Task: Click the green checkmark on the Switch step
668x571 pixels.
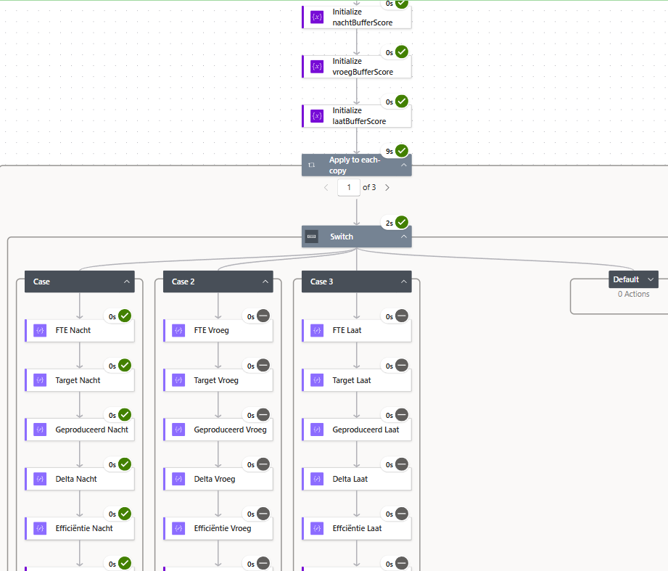Action: click(x=403, y=222)
